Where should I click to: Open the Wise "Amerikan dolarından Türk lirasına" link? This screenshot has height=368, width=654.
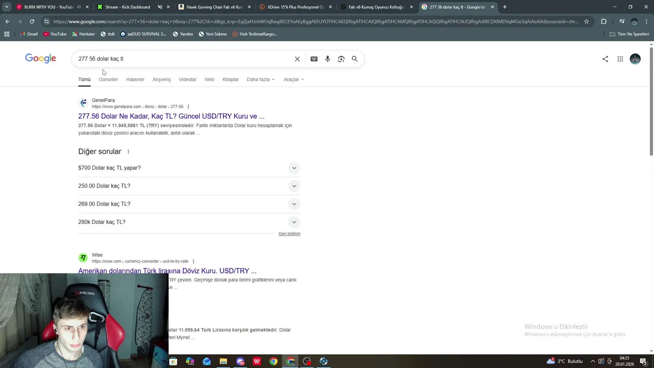[167, 271]
